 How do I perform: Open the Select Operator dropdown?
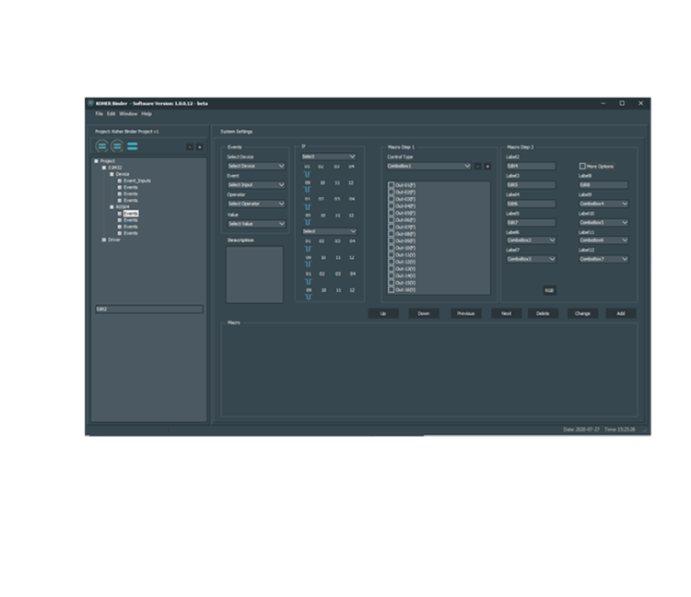(256, 204)
